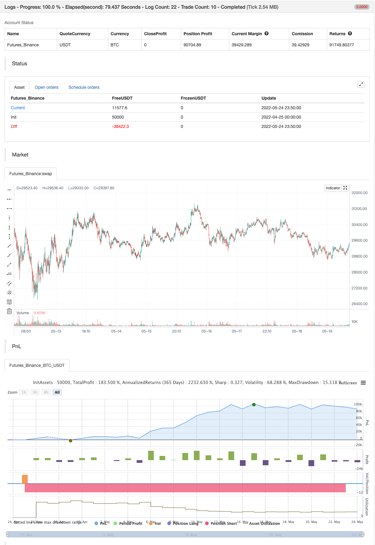
Task: Toggle the Asset Utilization legend item
Action: pyautogui.click(x=262, y=523)
